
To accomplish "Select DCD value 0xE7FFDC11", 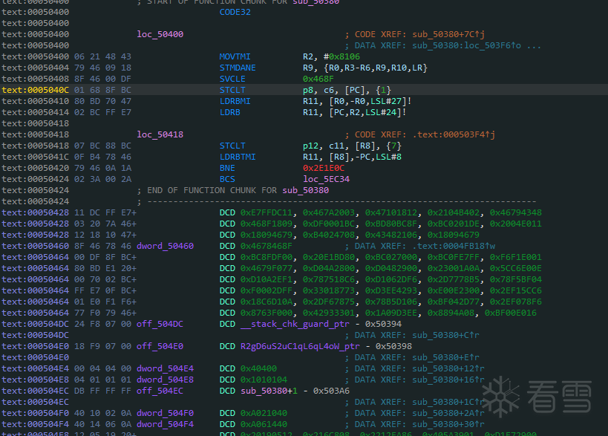I will [267, 212].
